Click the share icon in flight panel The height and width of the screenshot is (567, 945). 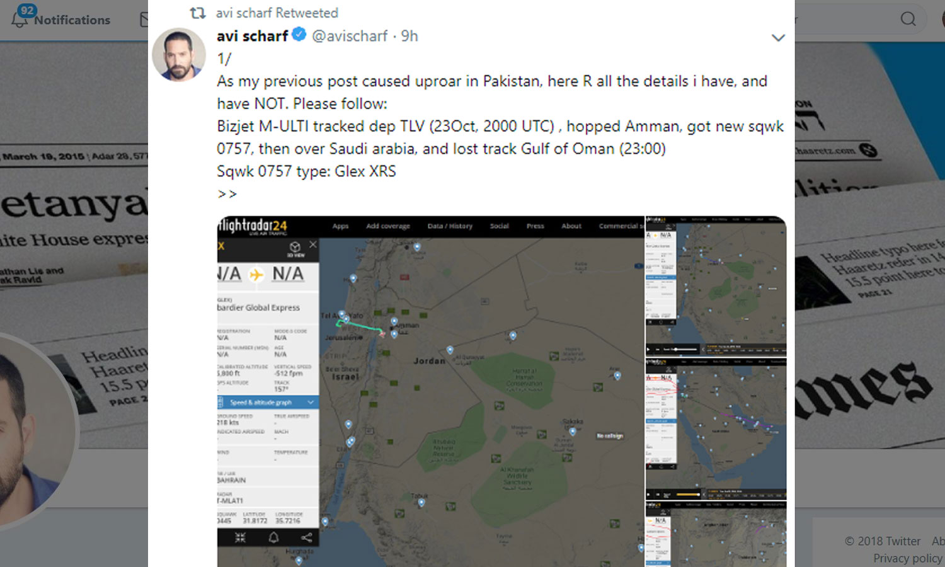point(306,537)
